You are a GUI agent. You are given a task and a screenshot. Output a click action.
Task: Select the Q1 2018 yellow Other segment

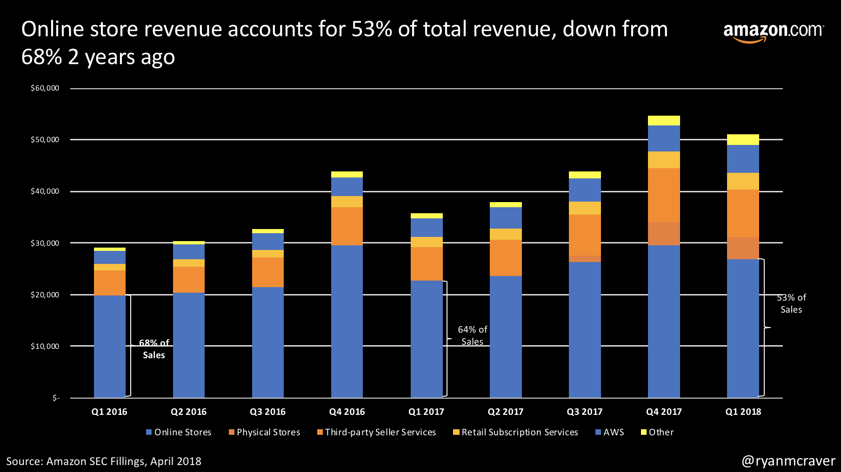(x=743, y=140)
